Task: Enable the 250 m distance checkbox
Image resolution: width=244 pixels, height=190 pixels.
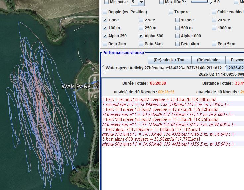Action: pos(141,28)
